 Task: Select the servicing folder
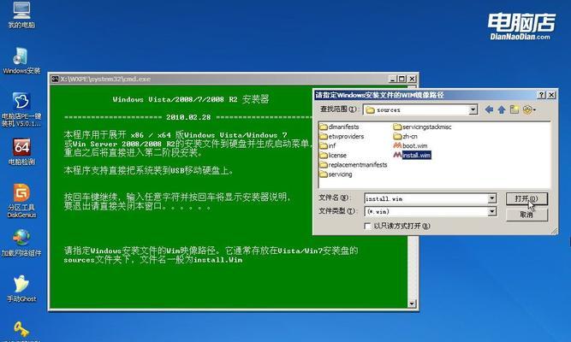[336, 174]
